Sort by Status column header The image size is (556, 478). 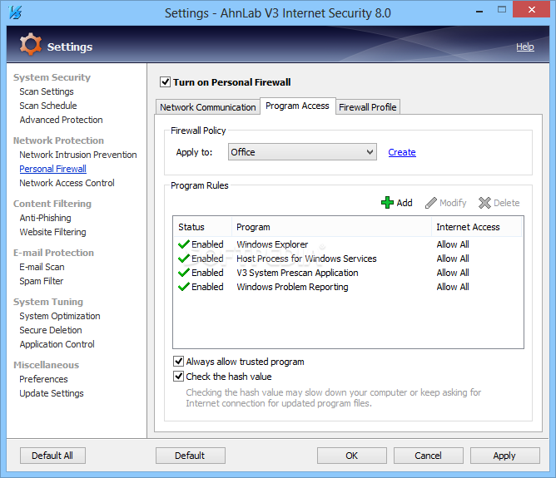[x=202, y=227]
